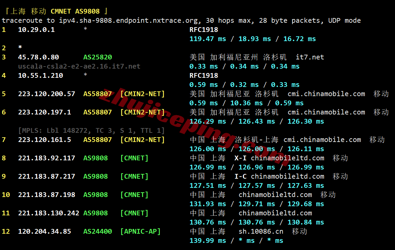Click the 16.72 ms latency value
This screenshot has height=250, width=395.
[299, 39]
